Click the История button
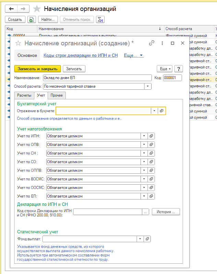This screenshot has width=217, height=274. coord(166,212)
